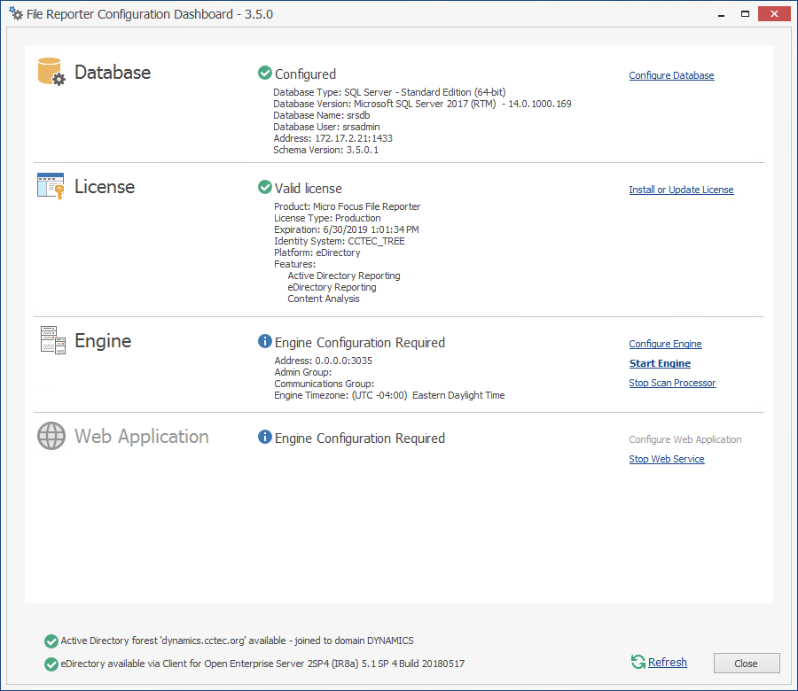Click the Active Directory forest status checkmark
798x691 pixels.
click(x=51, y=641)
